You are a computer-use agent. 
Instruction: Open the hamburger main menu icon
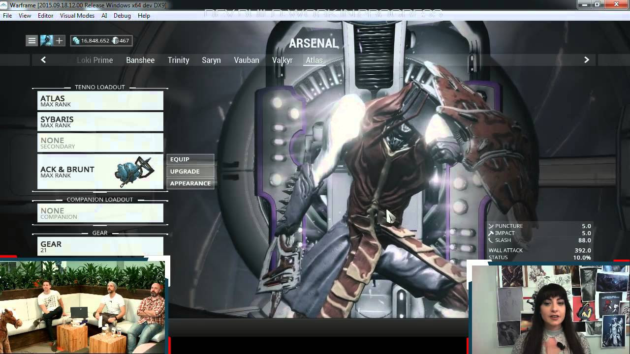(32, 41)
